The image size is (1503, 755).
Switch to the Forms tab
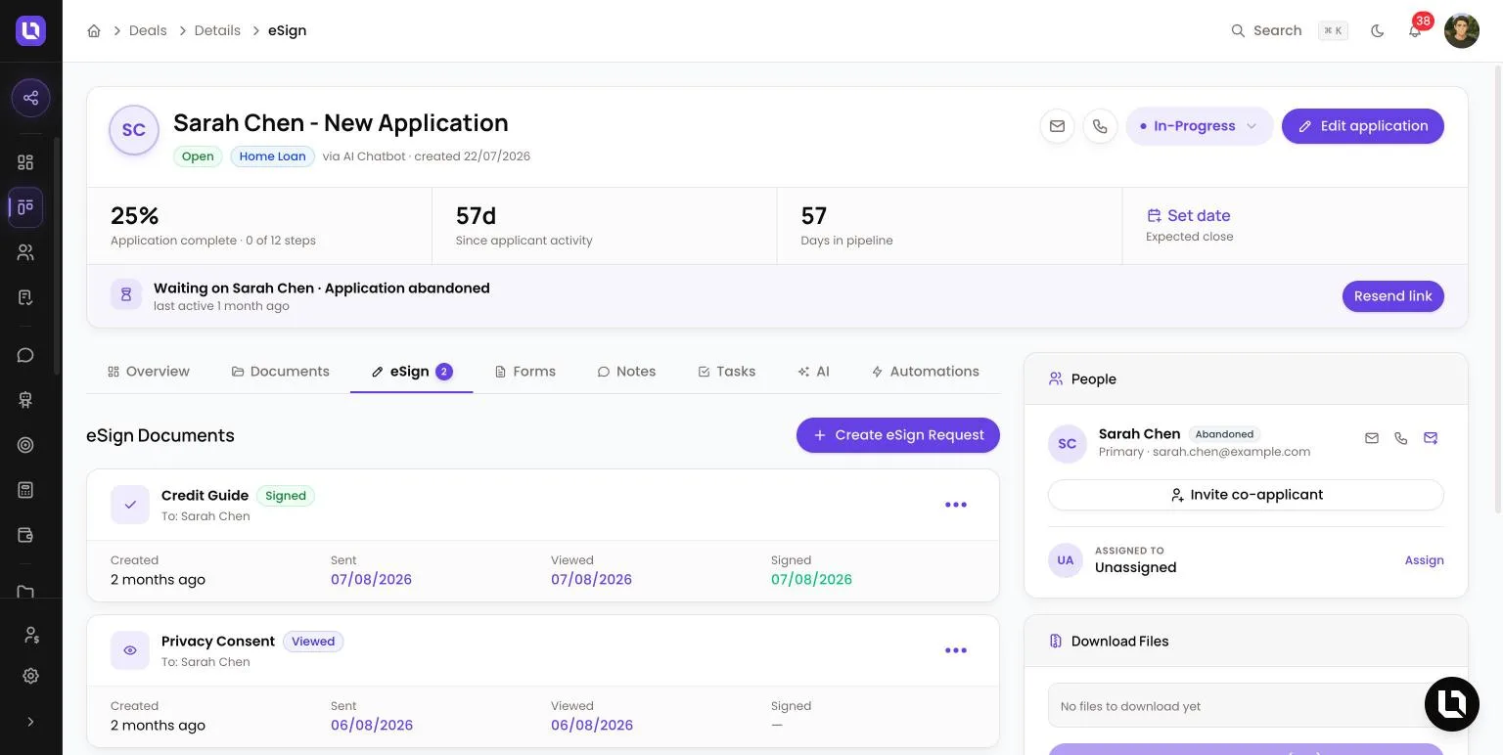525,372
